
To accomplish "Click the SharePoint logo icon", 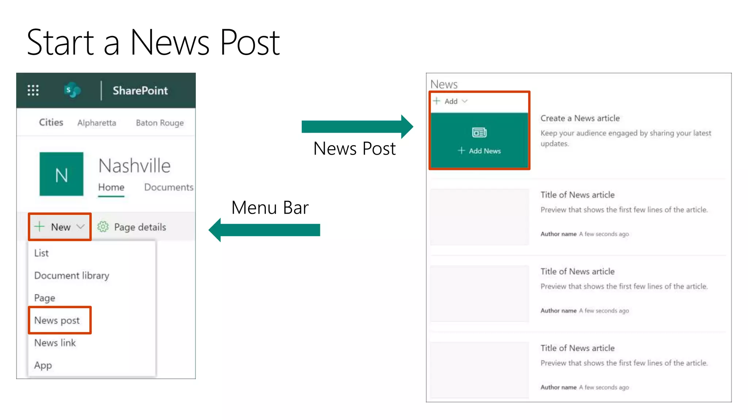I will click(x=72, y=90).
